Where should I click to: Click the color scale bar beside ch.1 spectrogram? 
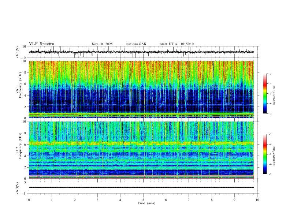pos(265,94)
